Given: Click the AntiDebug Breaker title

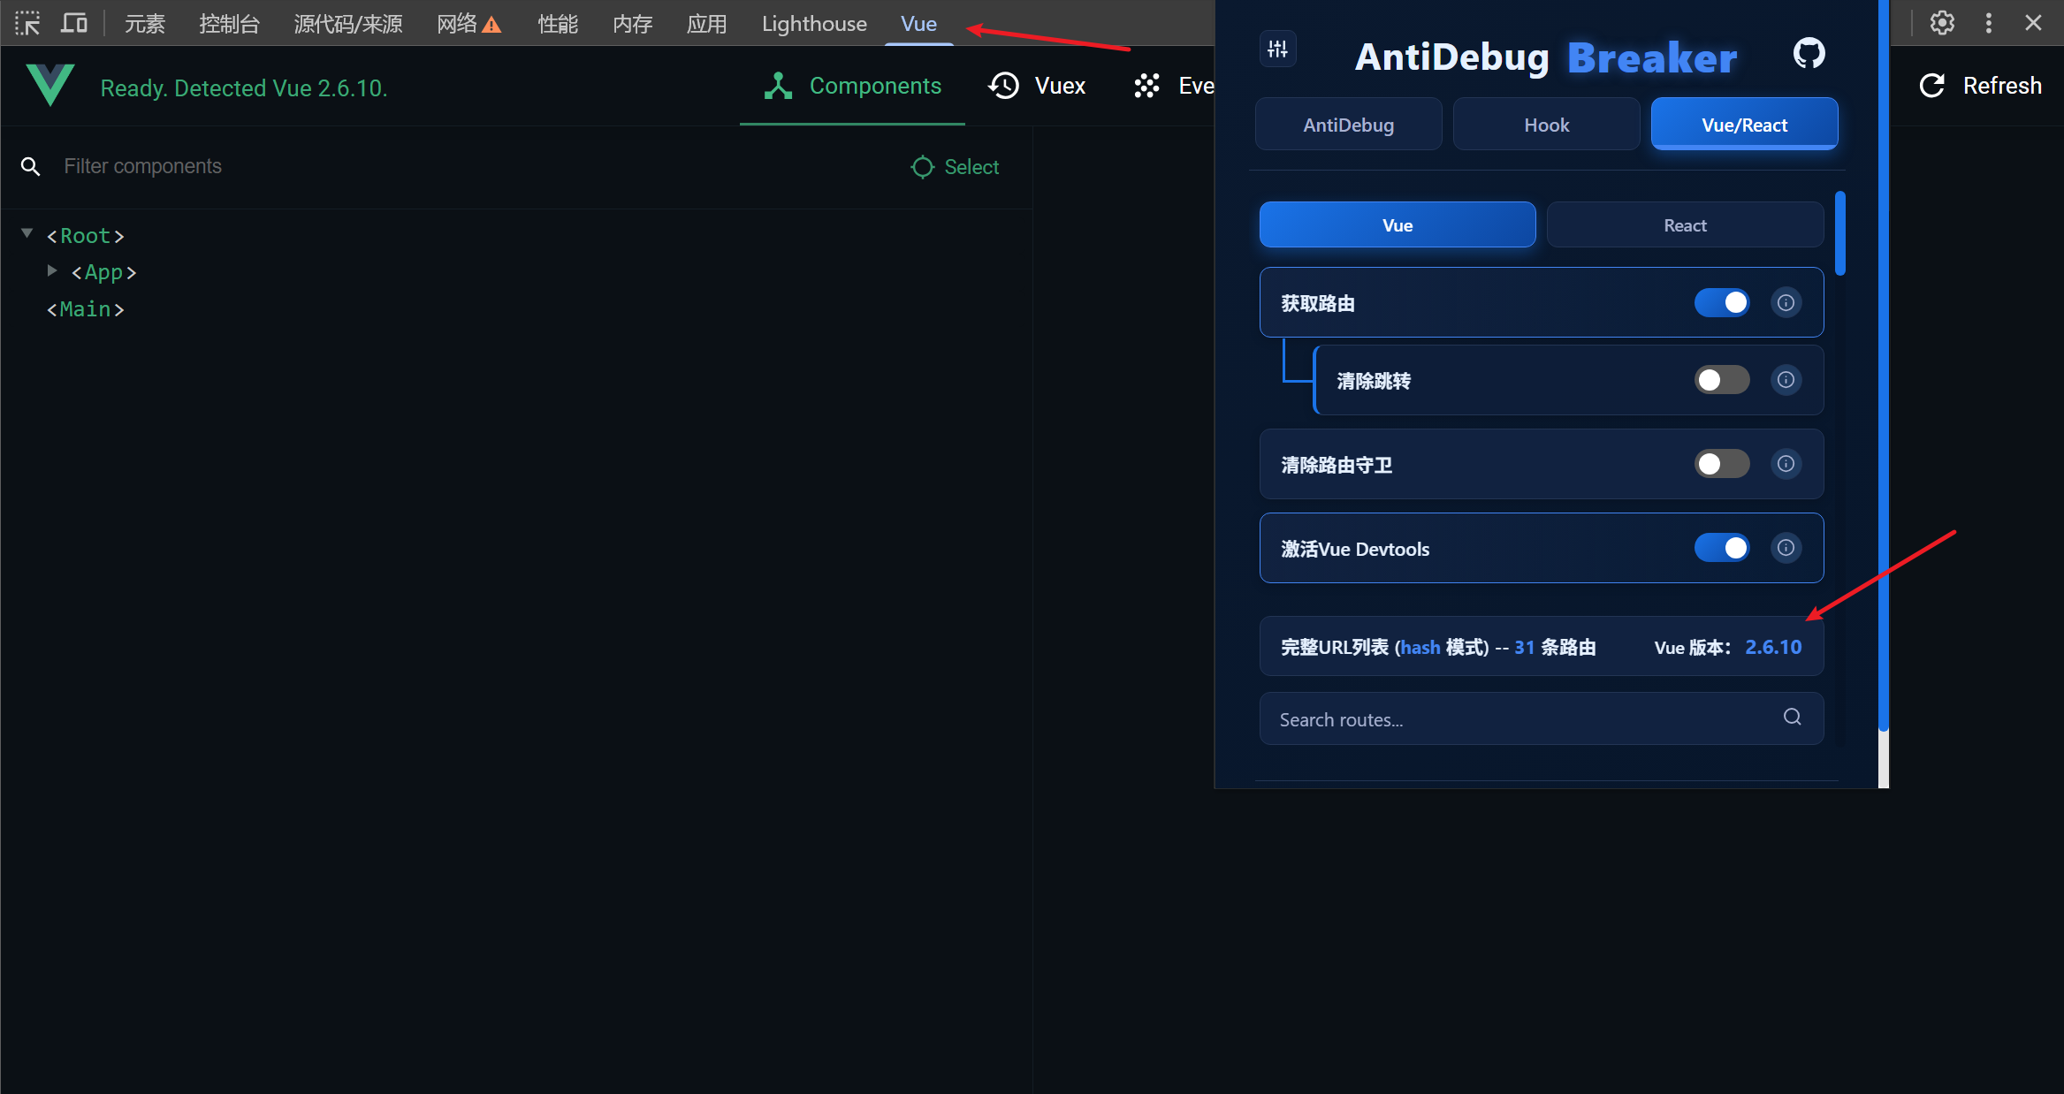Looking at the screenshot, I should tap(1546, 57).
